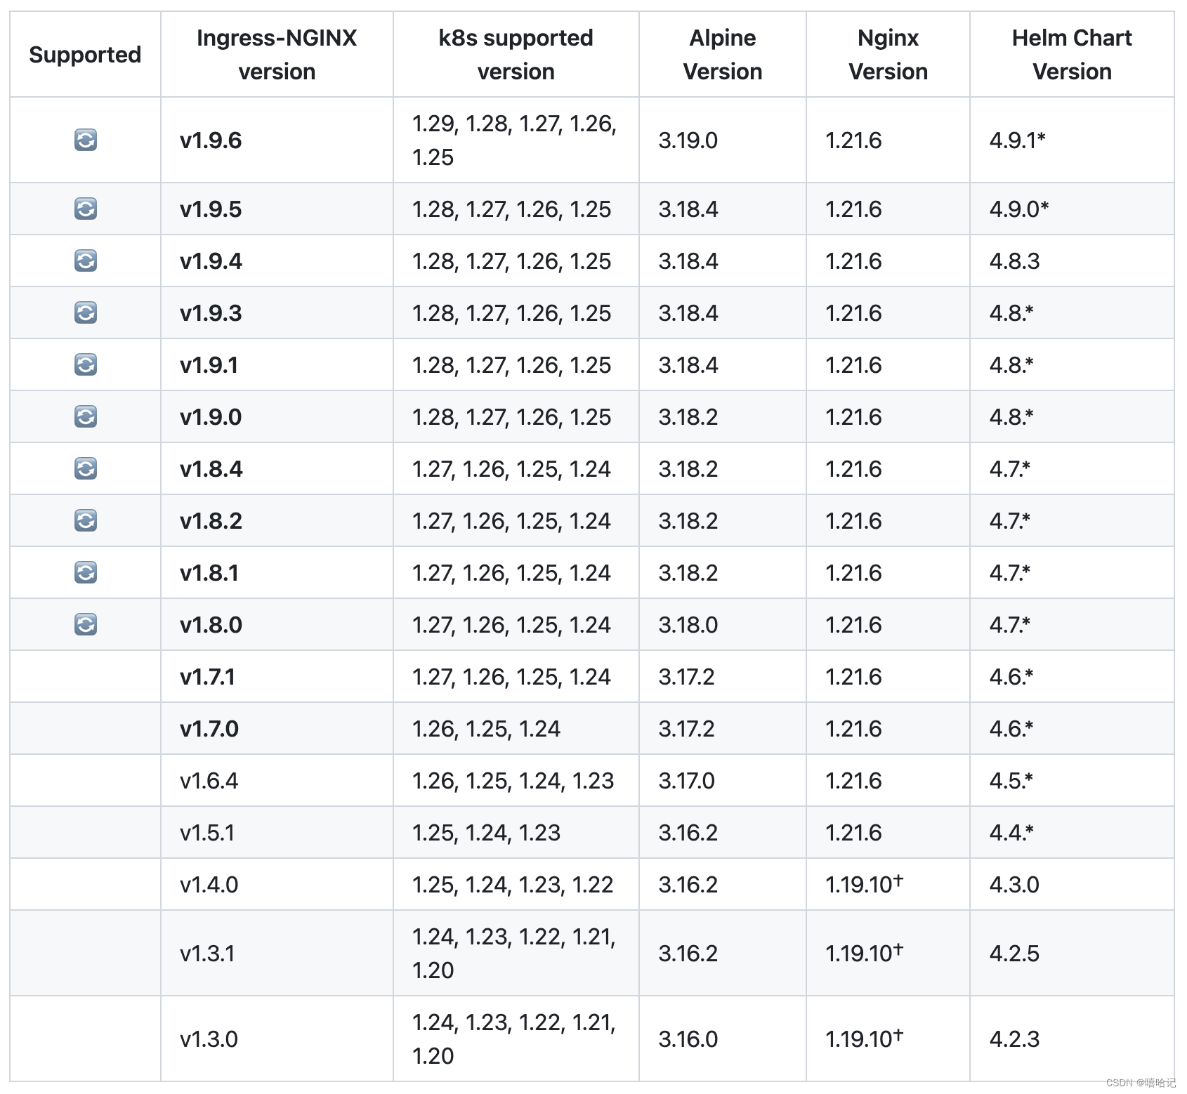Click Helm chart version 4.9.1*

(1018, 140)
